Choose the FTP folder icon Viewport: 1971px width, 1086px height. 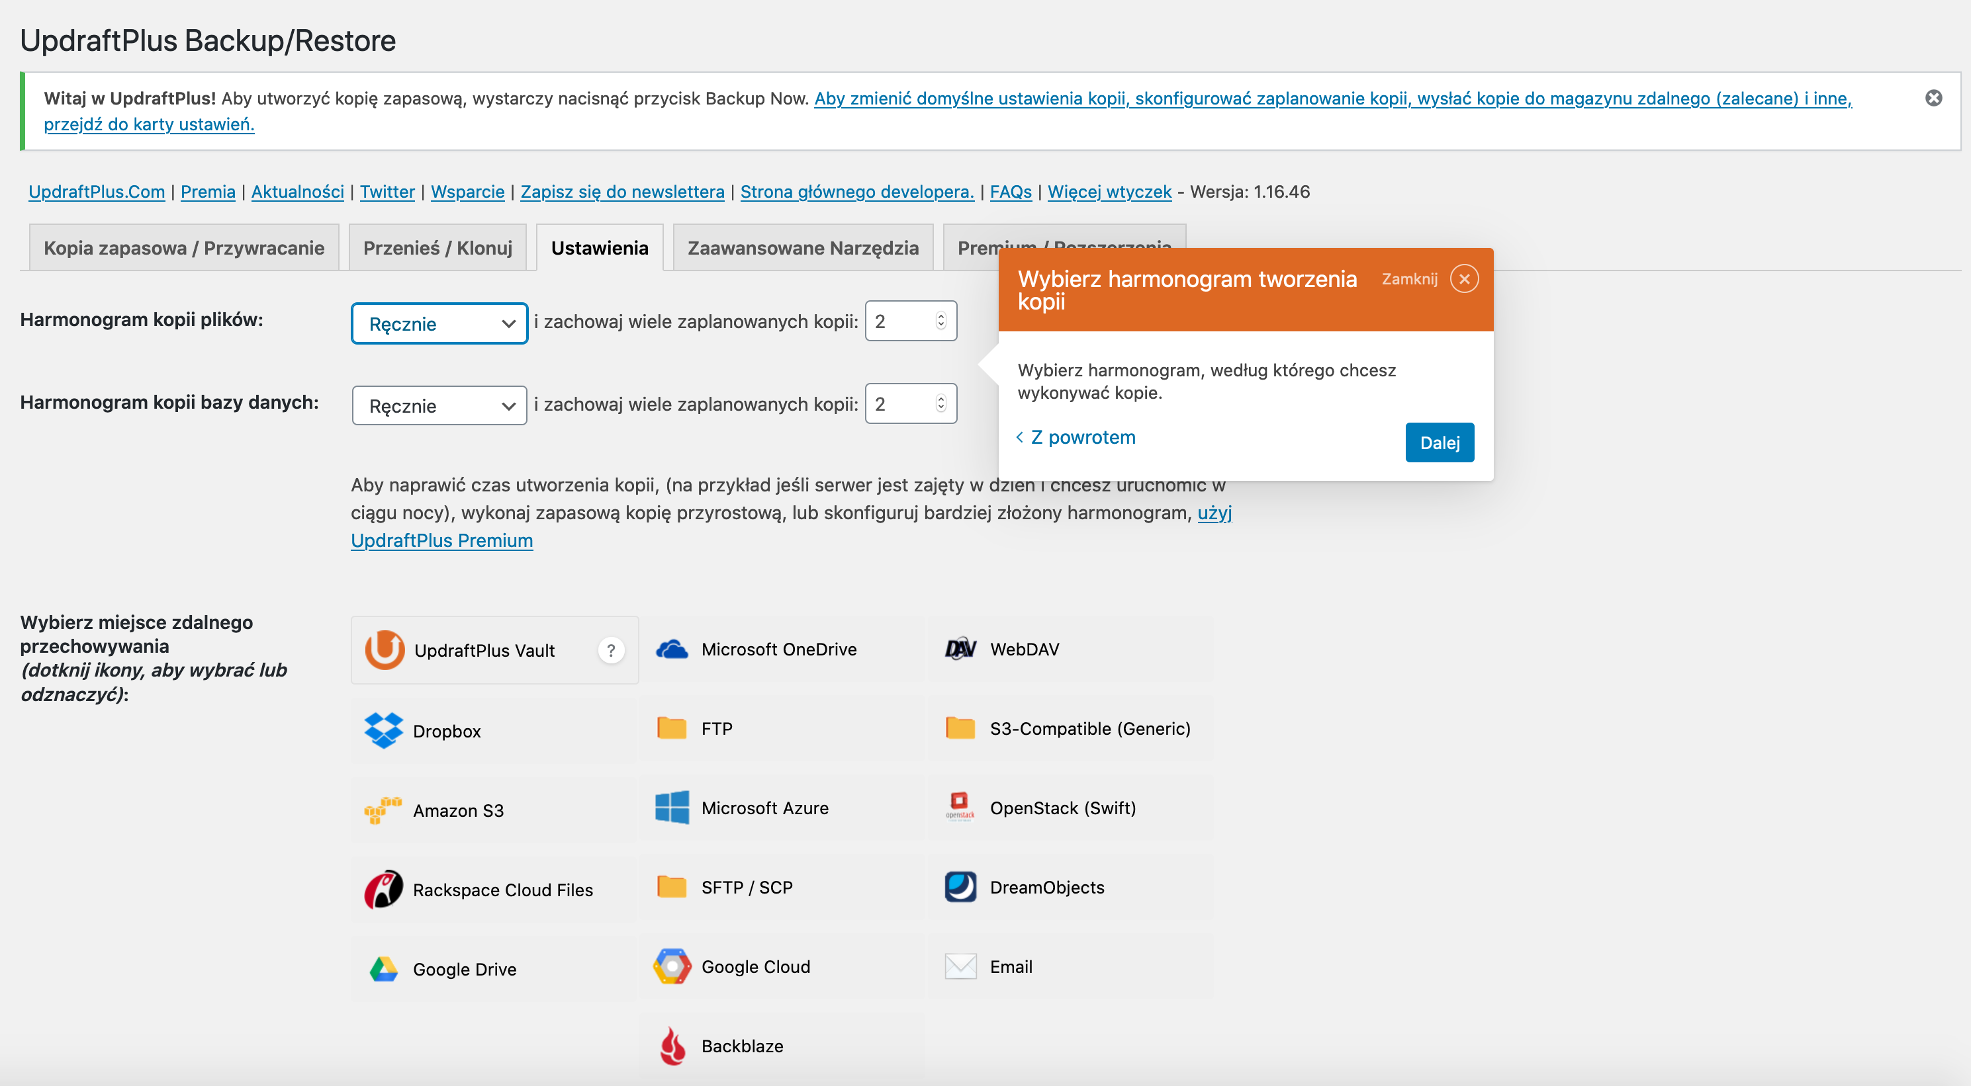pyautogui.click(x=672, y=728)
